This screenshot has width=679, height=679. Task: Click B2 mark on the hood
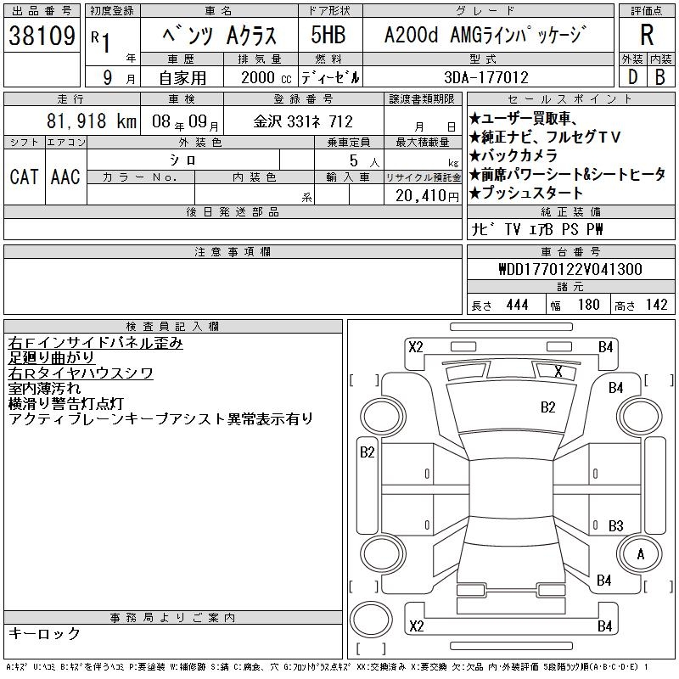point(547,407)
